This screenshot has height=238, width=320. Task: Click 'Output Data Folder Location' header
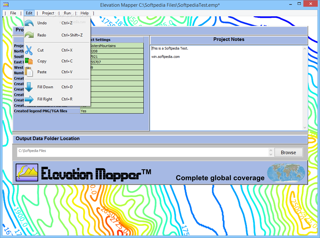48,139
